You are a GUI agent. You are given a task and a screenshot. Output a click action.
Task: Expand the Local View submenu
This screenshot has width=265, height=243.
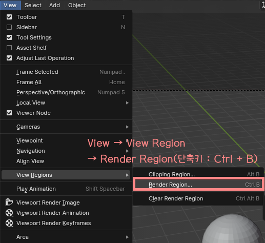click(66, 103)
